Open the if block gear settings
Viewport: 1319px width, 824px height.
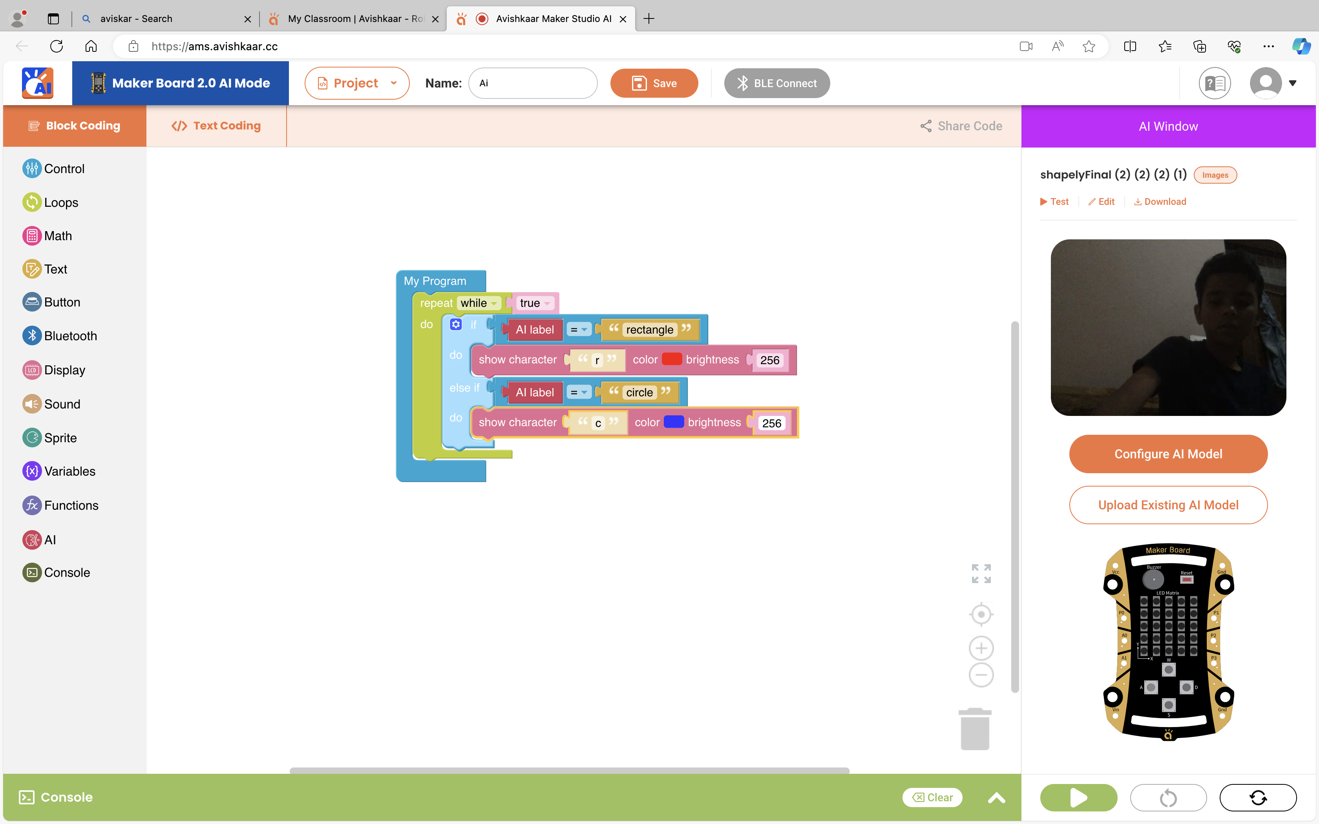point(456,325)
